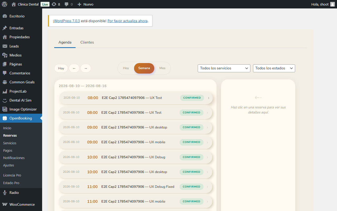Click the Dental AI Sim smiley icon
337x211 pixels.
click(x=5, y=100)
